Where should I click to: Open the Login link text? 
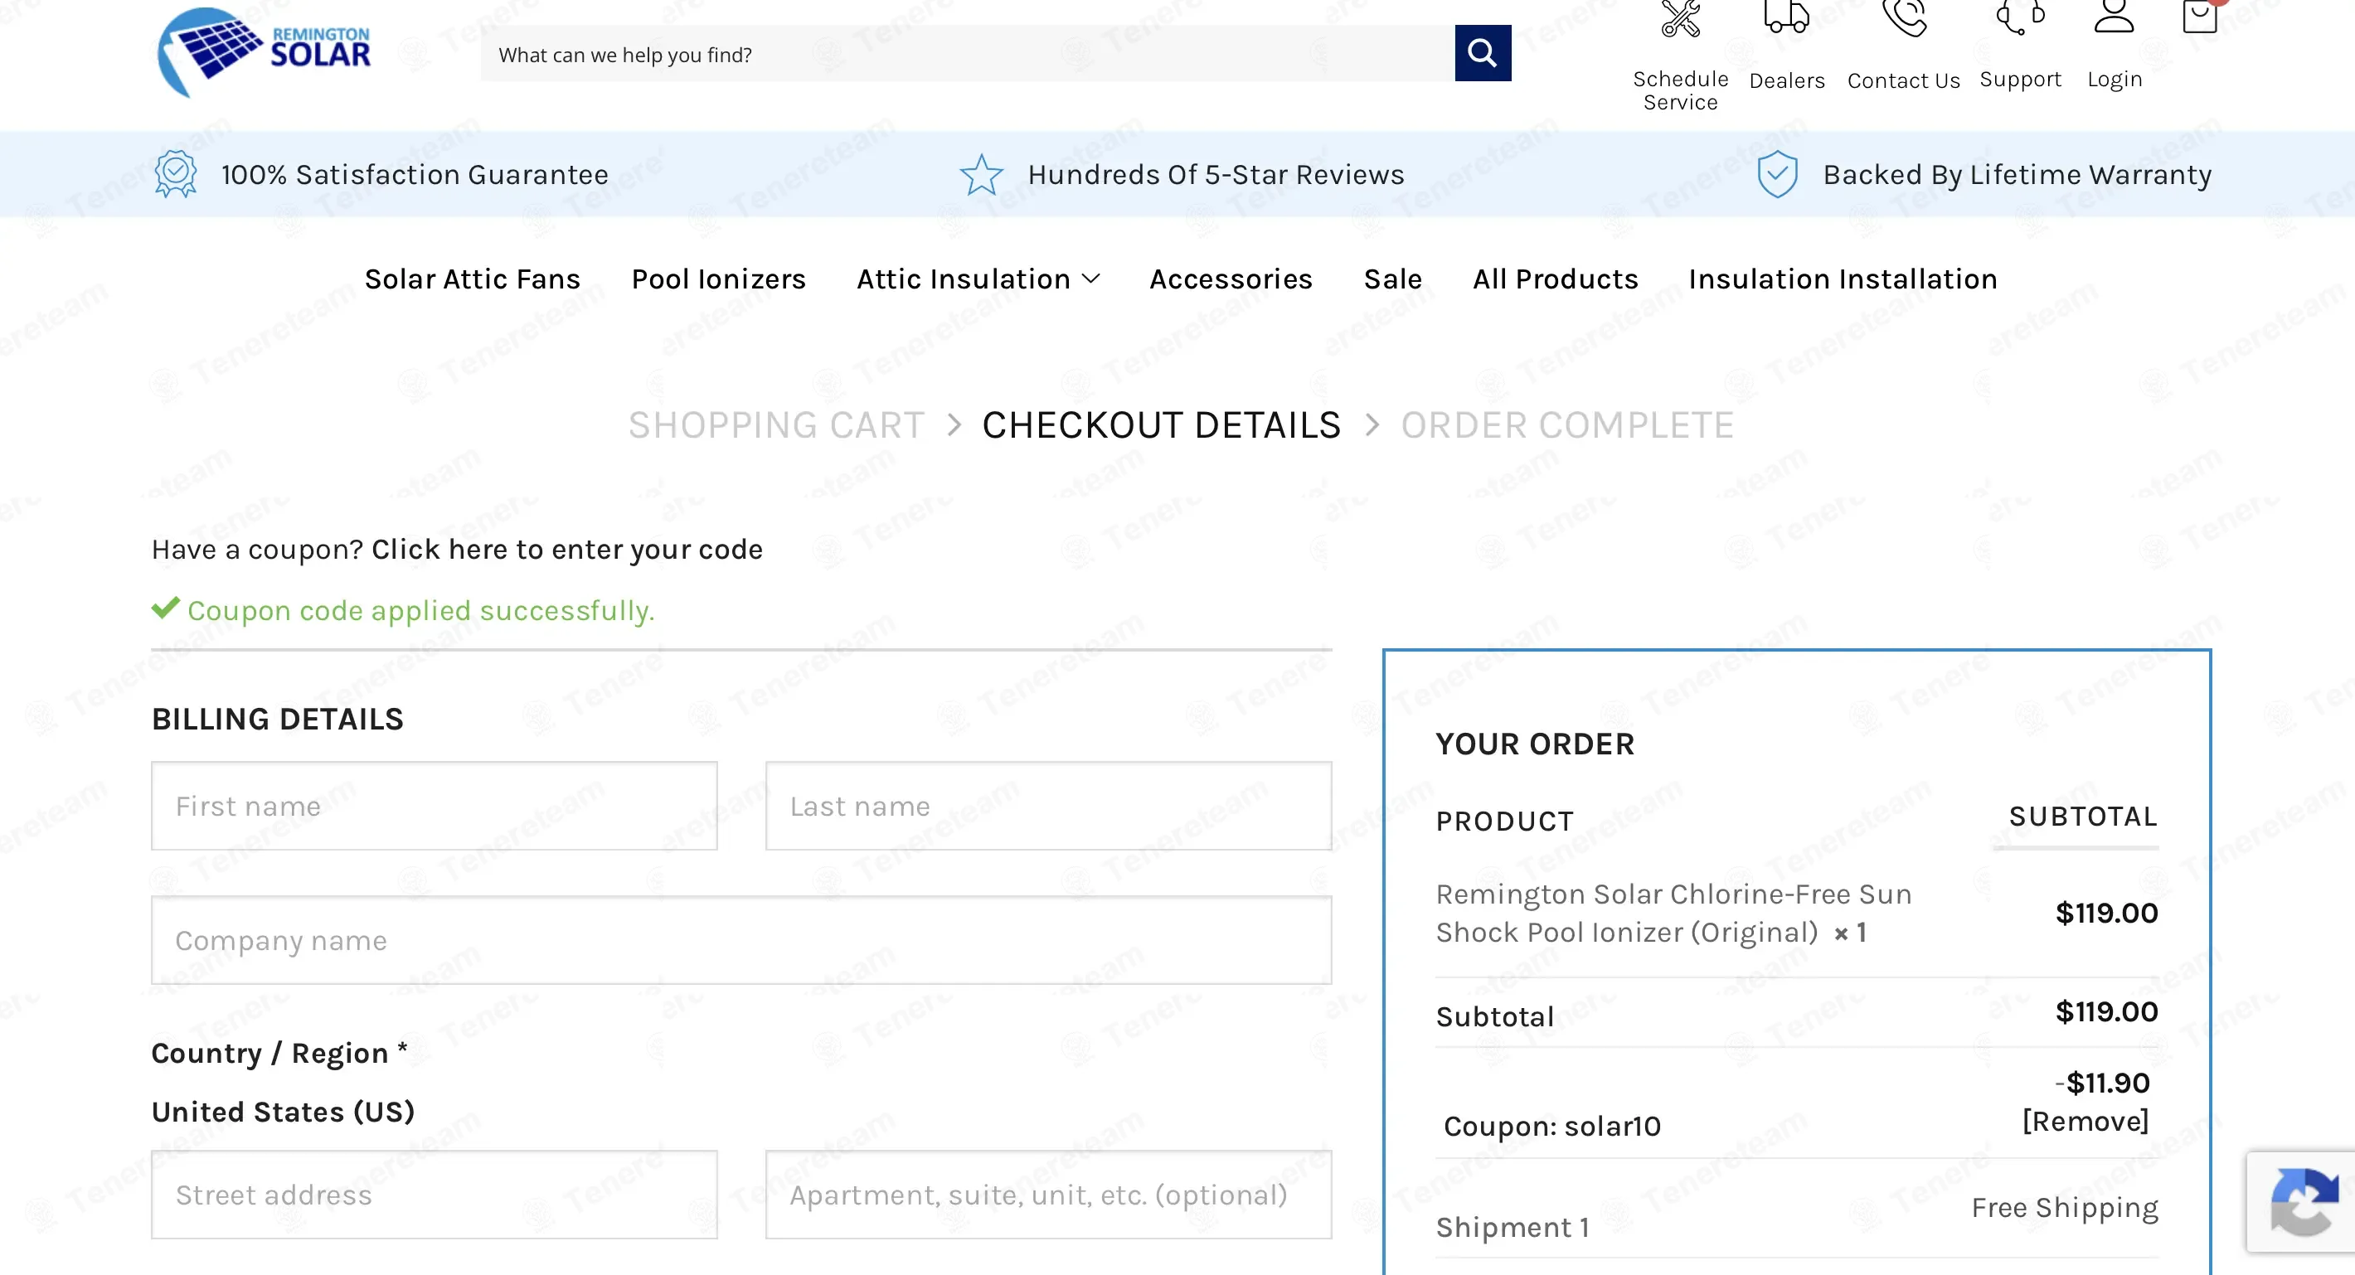2114,80
